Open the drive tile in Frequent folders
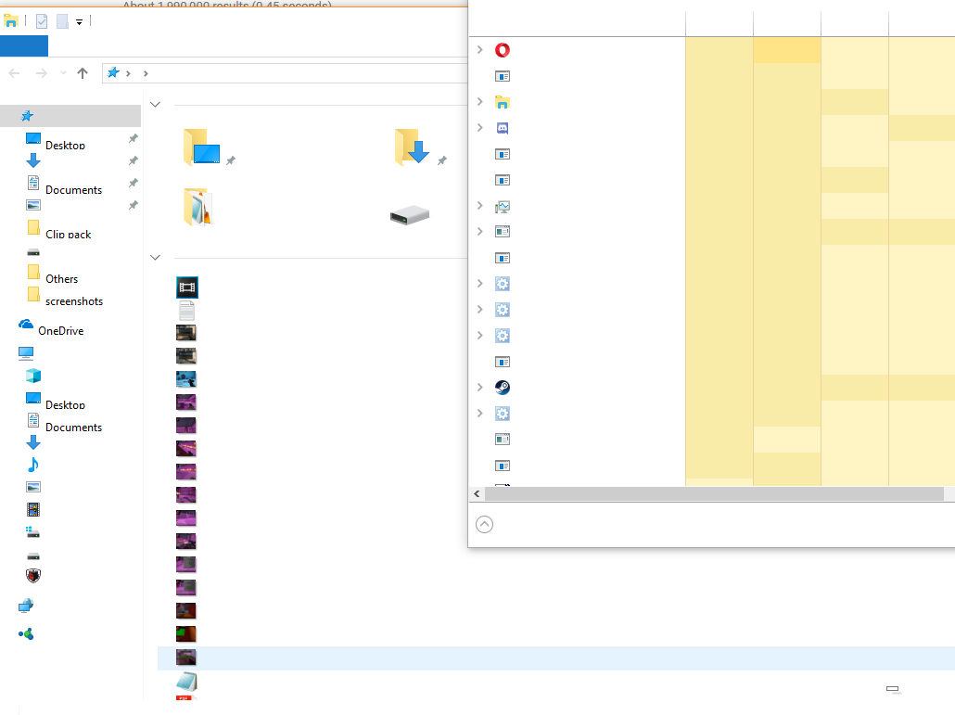955x715 pixels. 410,215
